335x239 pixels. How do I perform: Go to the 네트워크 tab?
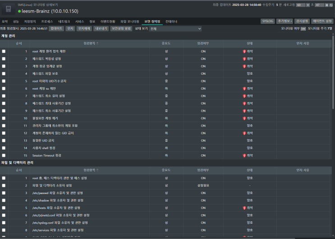point(64,22)
